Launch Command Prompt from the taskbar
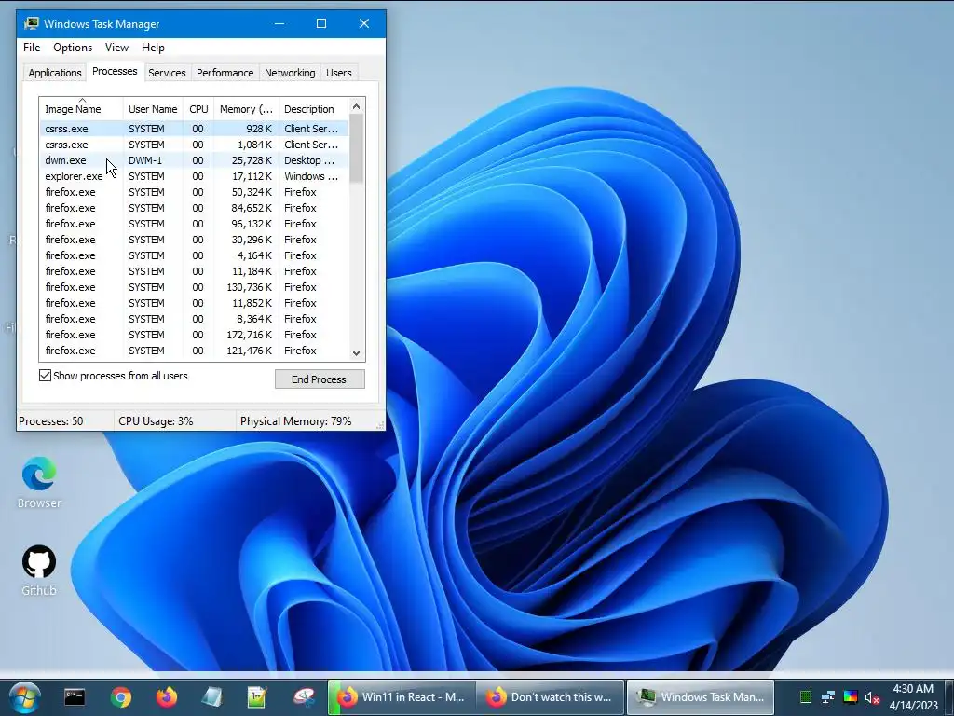Screen dimensions: 954x716 click(75, 697)
